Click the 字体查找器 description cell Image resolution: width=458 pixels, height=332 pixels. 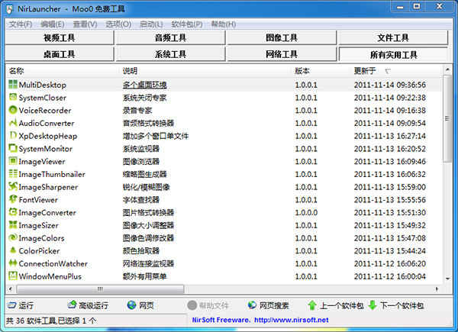[x=141, y=200]
